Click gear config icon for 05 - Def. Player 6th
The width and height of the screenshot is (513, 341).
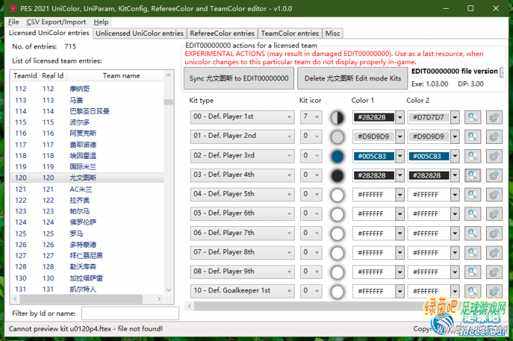tap(494, 214)
